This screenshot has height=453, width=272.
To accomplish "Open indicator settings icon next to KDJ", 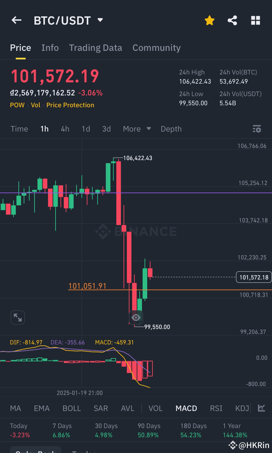I will click(261, 408).
